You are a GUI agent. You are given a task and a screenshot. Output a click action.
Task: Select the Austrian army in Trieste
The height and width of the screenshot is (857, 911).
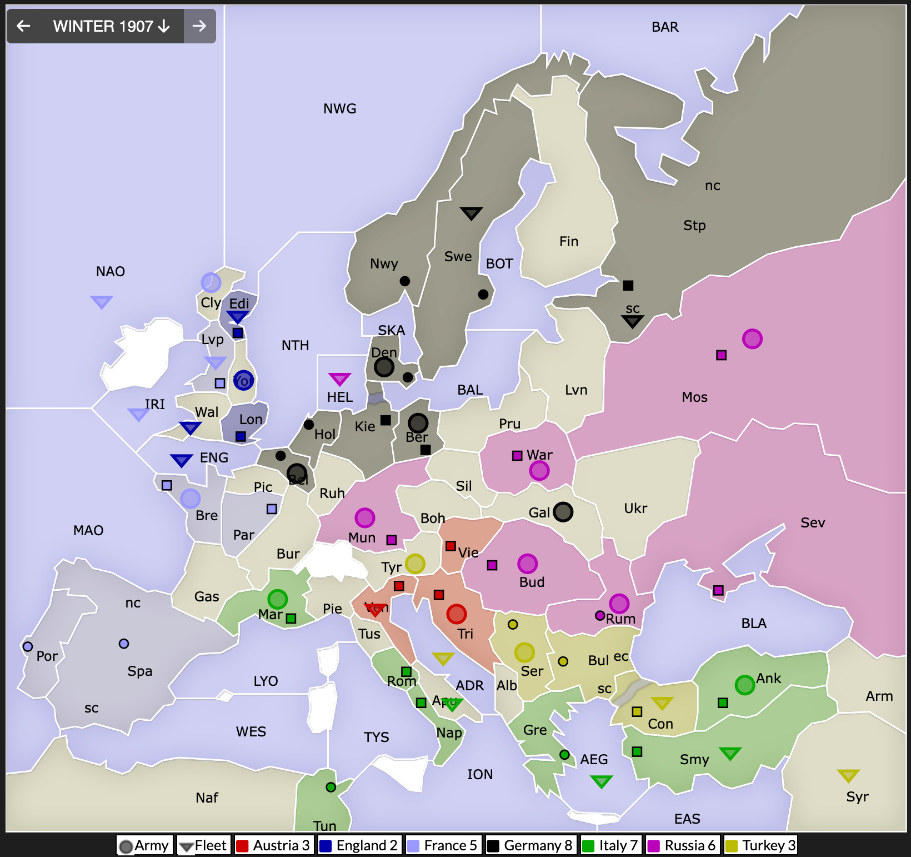456,614
